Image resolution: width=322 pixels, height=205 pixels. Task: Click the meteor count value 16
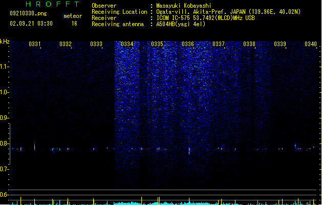(74, 24)
